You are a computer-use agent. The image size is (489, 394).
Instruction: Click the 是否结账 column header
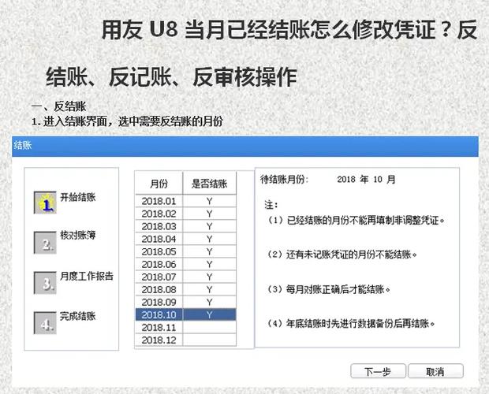[x=209, y=183]
